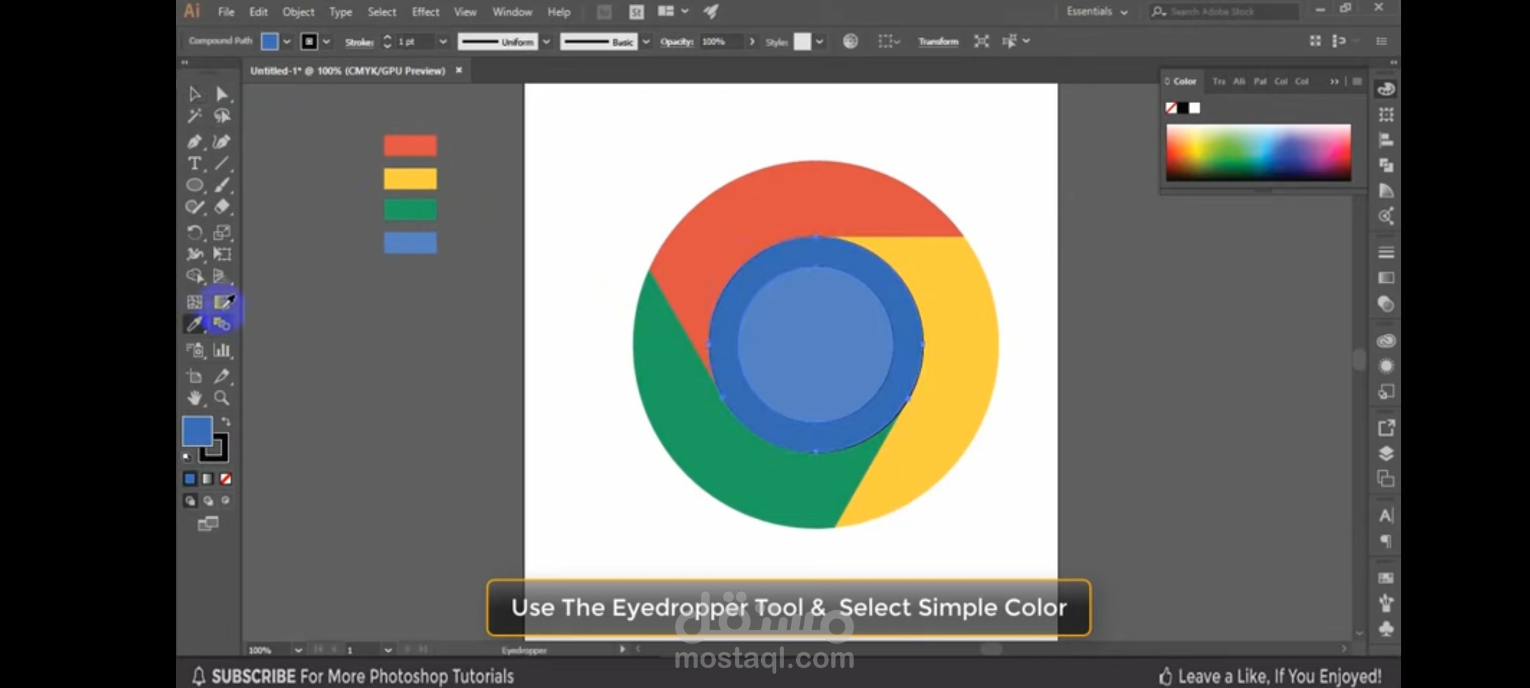Expand the Opacity arrow flyout
The image size is (1530, 688).
(x=752, y=41)
